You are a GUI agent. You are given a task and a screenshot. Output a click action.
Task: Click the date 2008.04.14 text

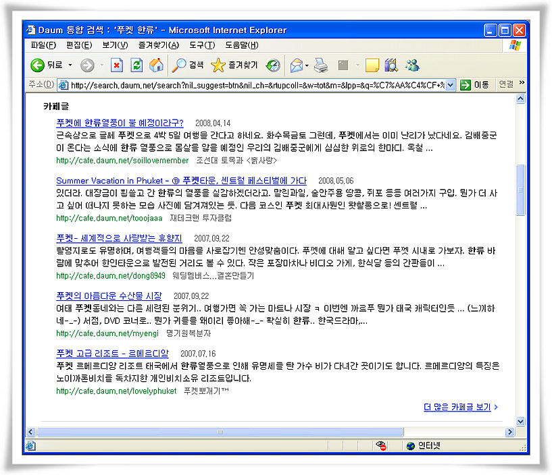click(x=213, y=123)
